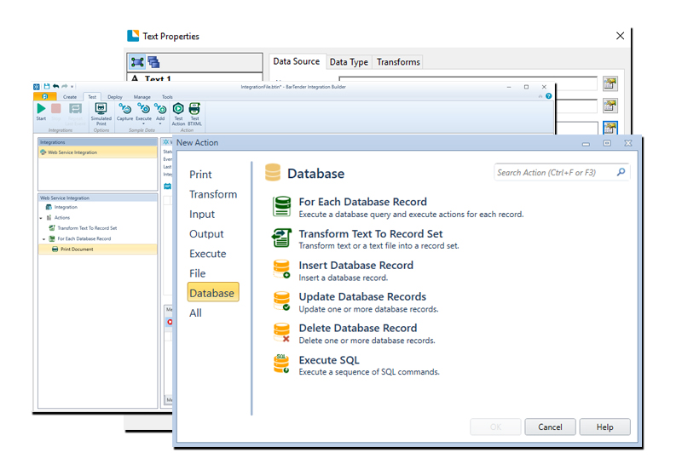Select the Output action category
The width and height of the screenshot is (682, 470).
206,234
